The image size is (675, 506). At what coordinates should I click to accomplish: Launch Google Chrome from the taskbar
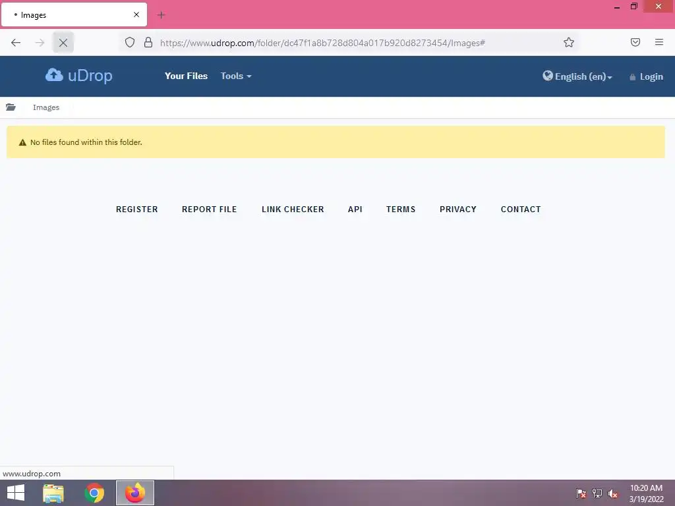[94, 493]
